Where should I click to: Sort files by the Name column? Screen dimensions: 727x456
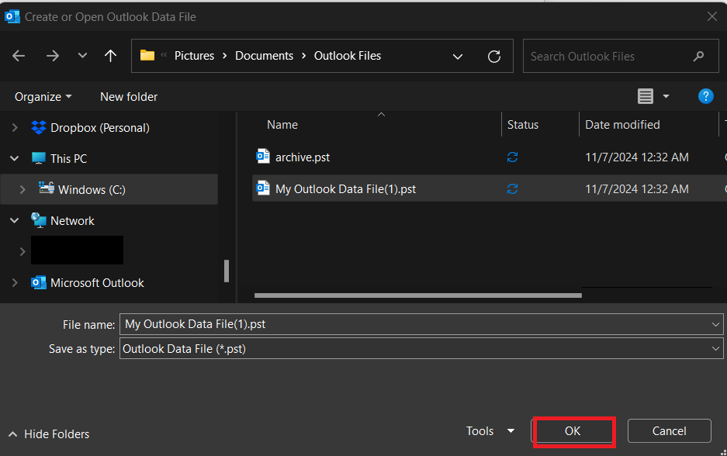[282, 125]
